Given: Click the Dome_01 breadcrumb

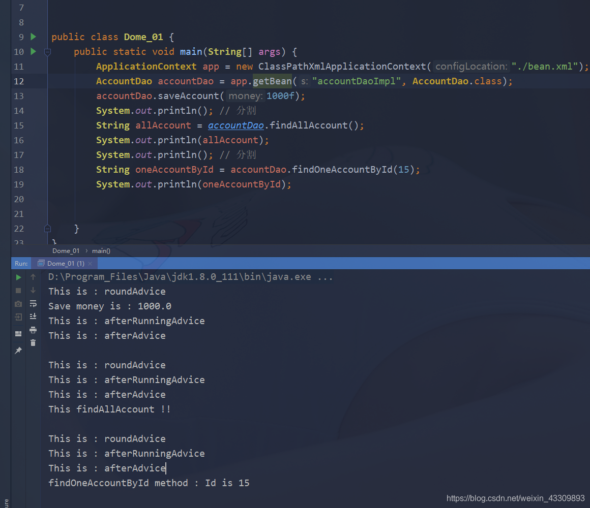Looking at the screenshot, I should (66, 250).
